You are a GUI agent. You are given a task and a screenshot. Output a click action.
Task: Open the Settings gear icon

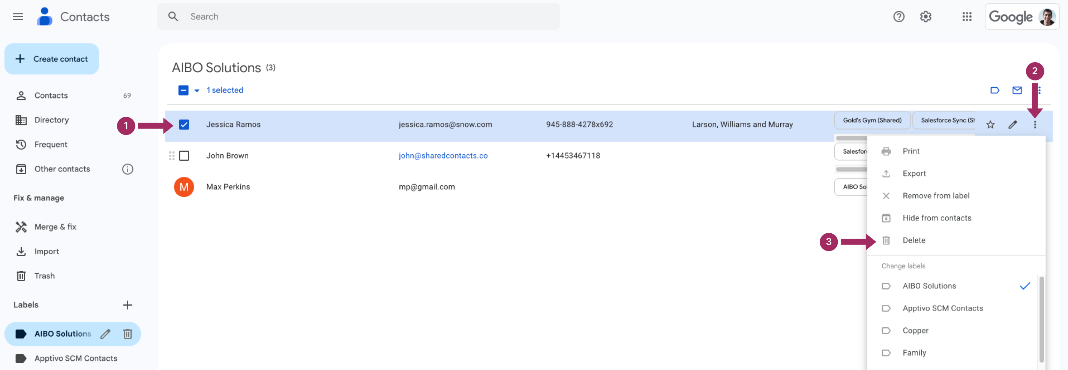925,16
